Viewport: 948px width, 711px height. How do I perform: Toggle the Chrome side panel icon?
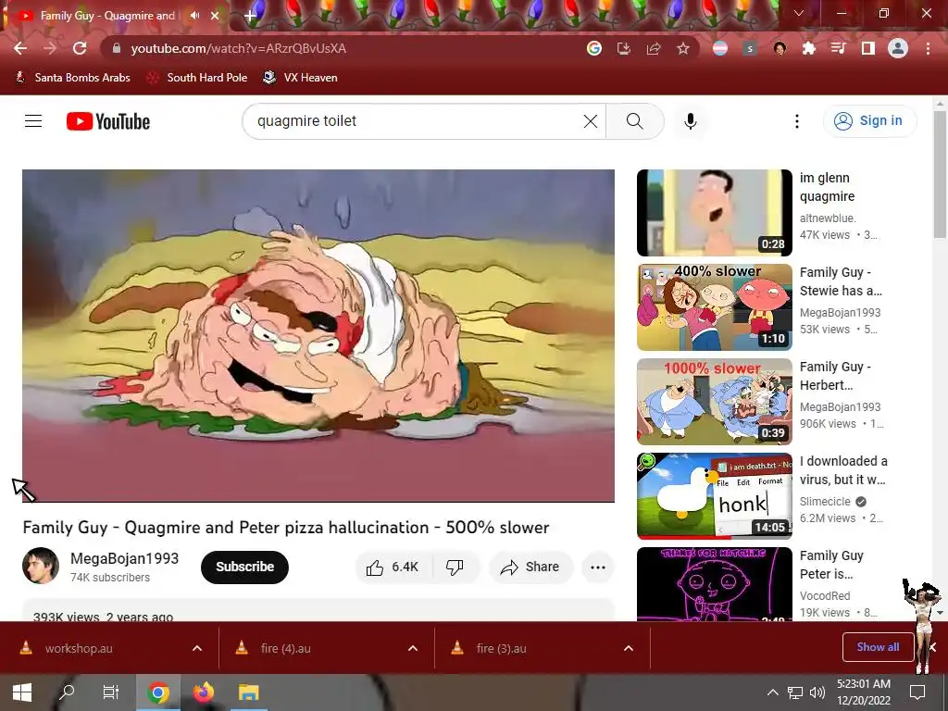[x=868, y=48]
